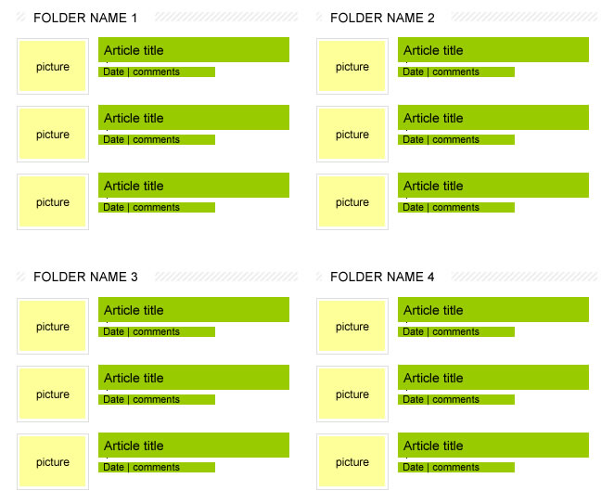Click first picture thumbnail in Folder Name 3
The width and height of the screenshot is (614, 504).
coord(53,326)
